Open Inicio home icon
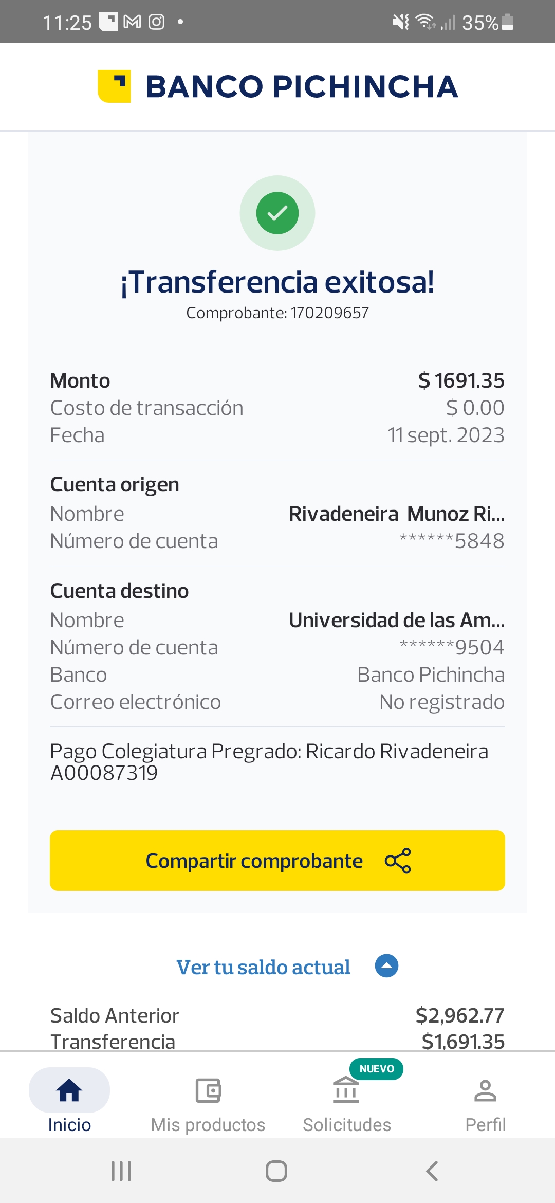Screen dimensions: 555x1203 click(69, 1090)
